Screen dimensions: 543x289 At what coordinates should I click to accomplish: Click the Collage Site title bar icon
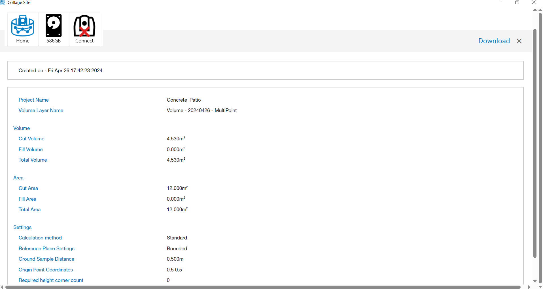click(x=3, y=3)
